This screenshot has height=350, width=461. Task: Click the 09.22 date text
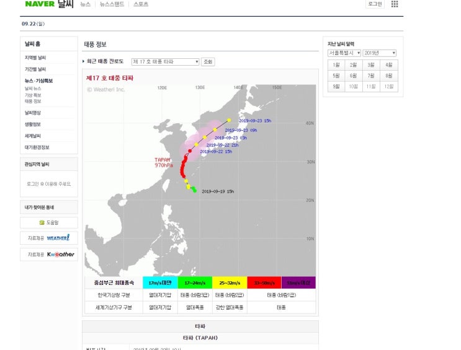(x=33, y=24)
